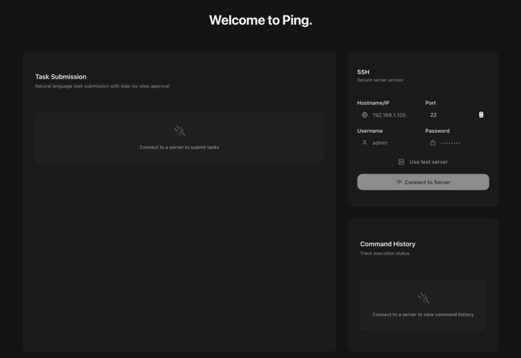This screenshot has width=521, height=358.
Task: Click the Password label
Action: coord(437,131)
